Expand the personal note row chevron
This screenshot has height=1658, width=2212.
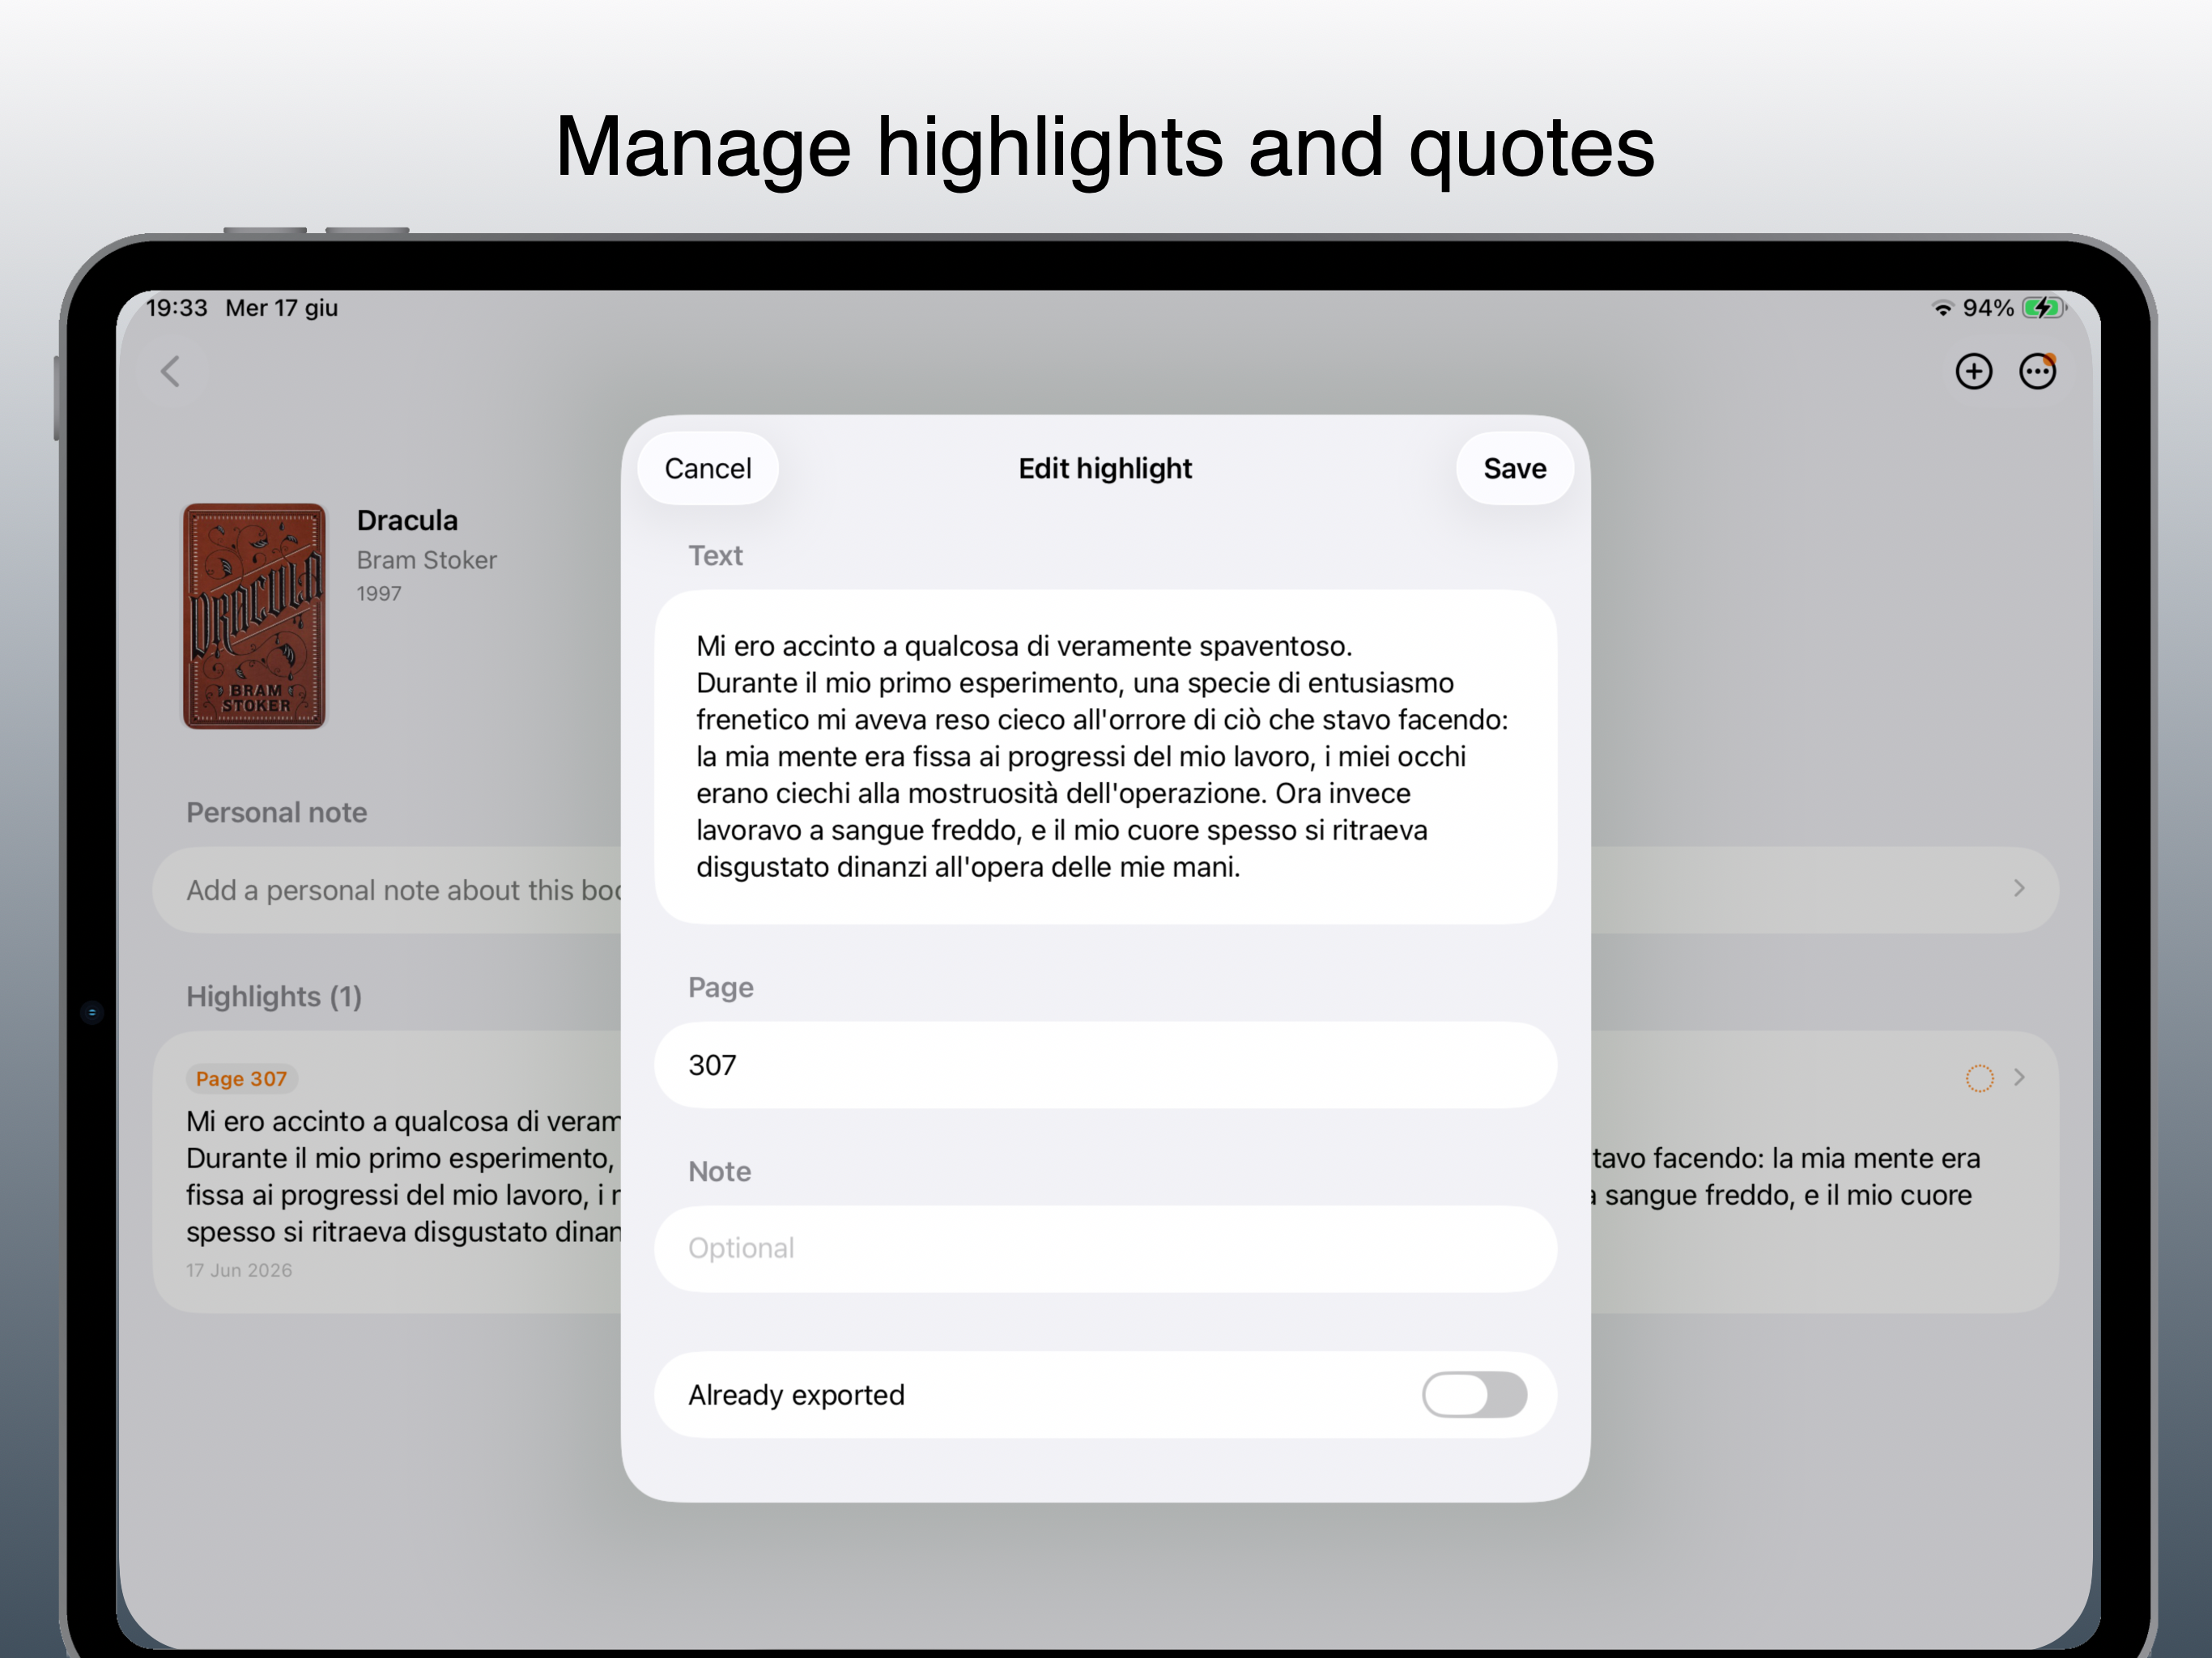pos(2019,888)
